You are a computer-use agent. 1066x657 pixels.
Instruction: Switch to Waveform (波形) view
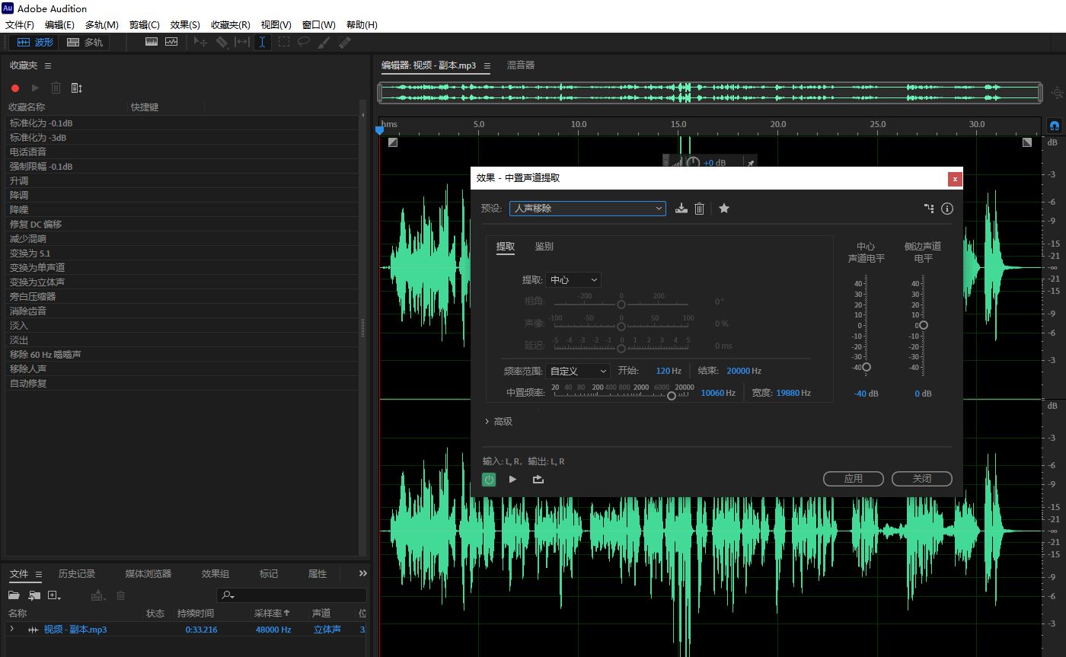[x=35, y=43]
